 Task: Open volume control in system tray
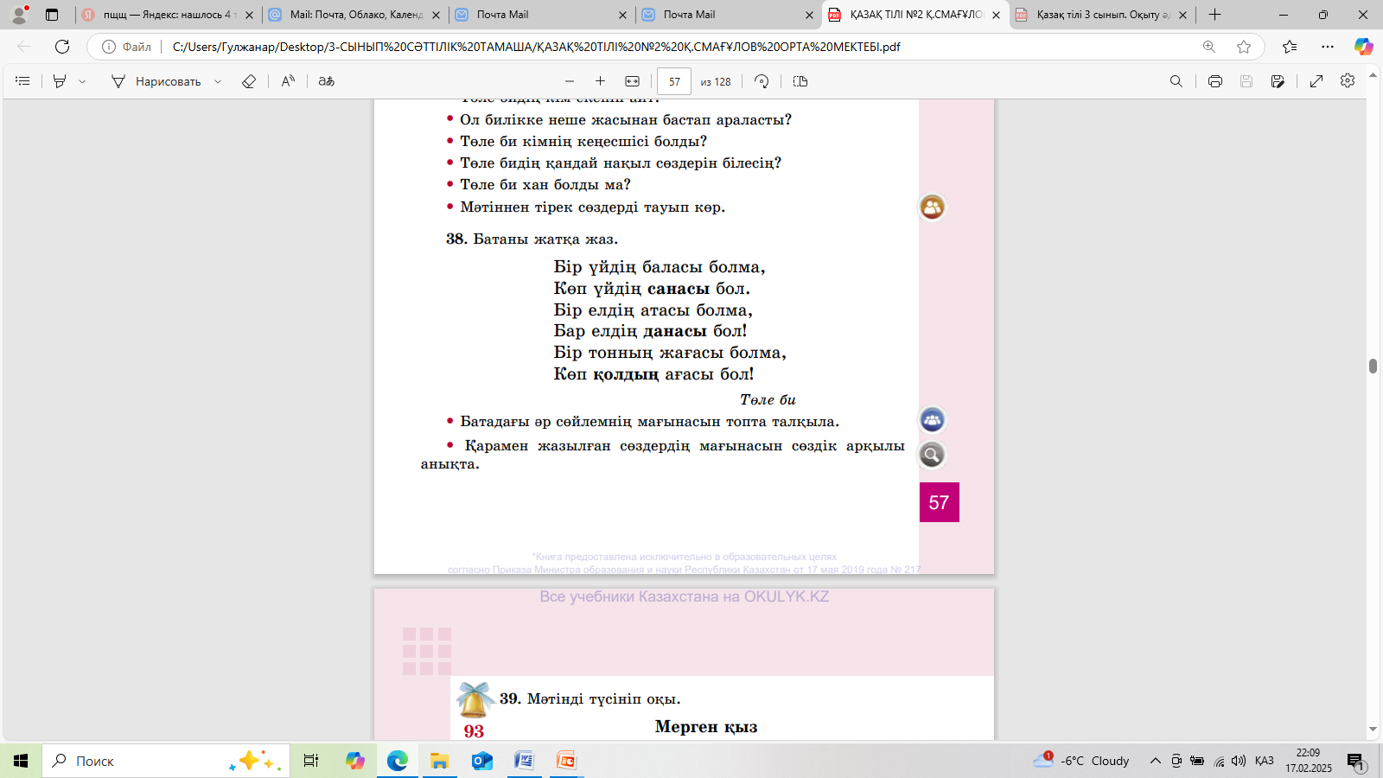pyautogui.click(x=1239, y=761)
